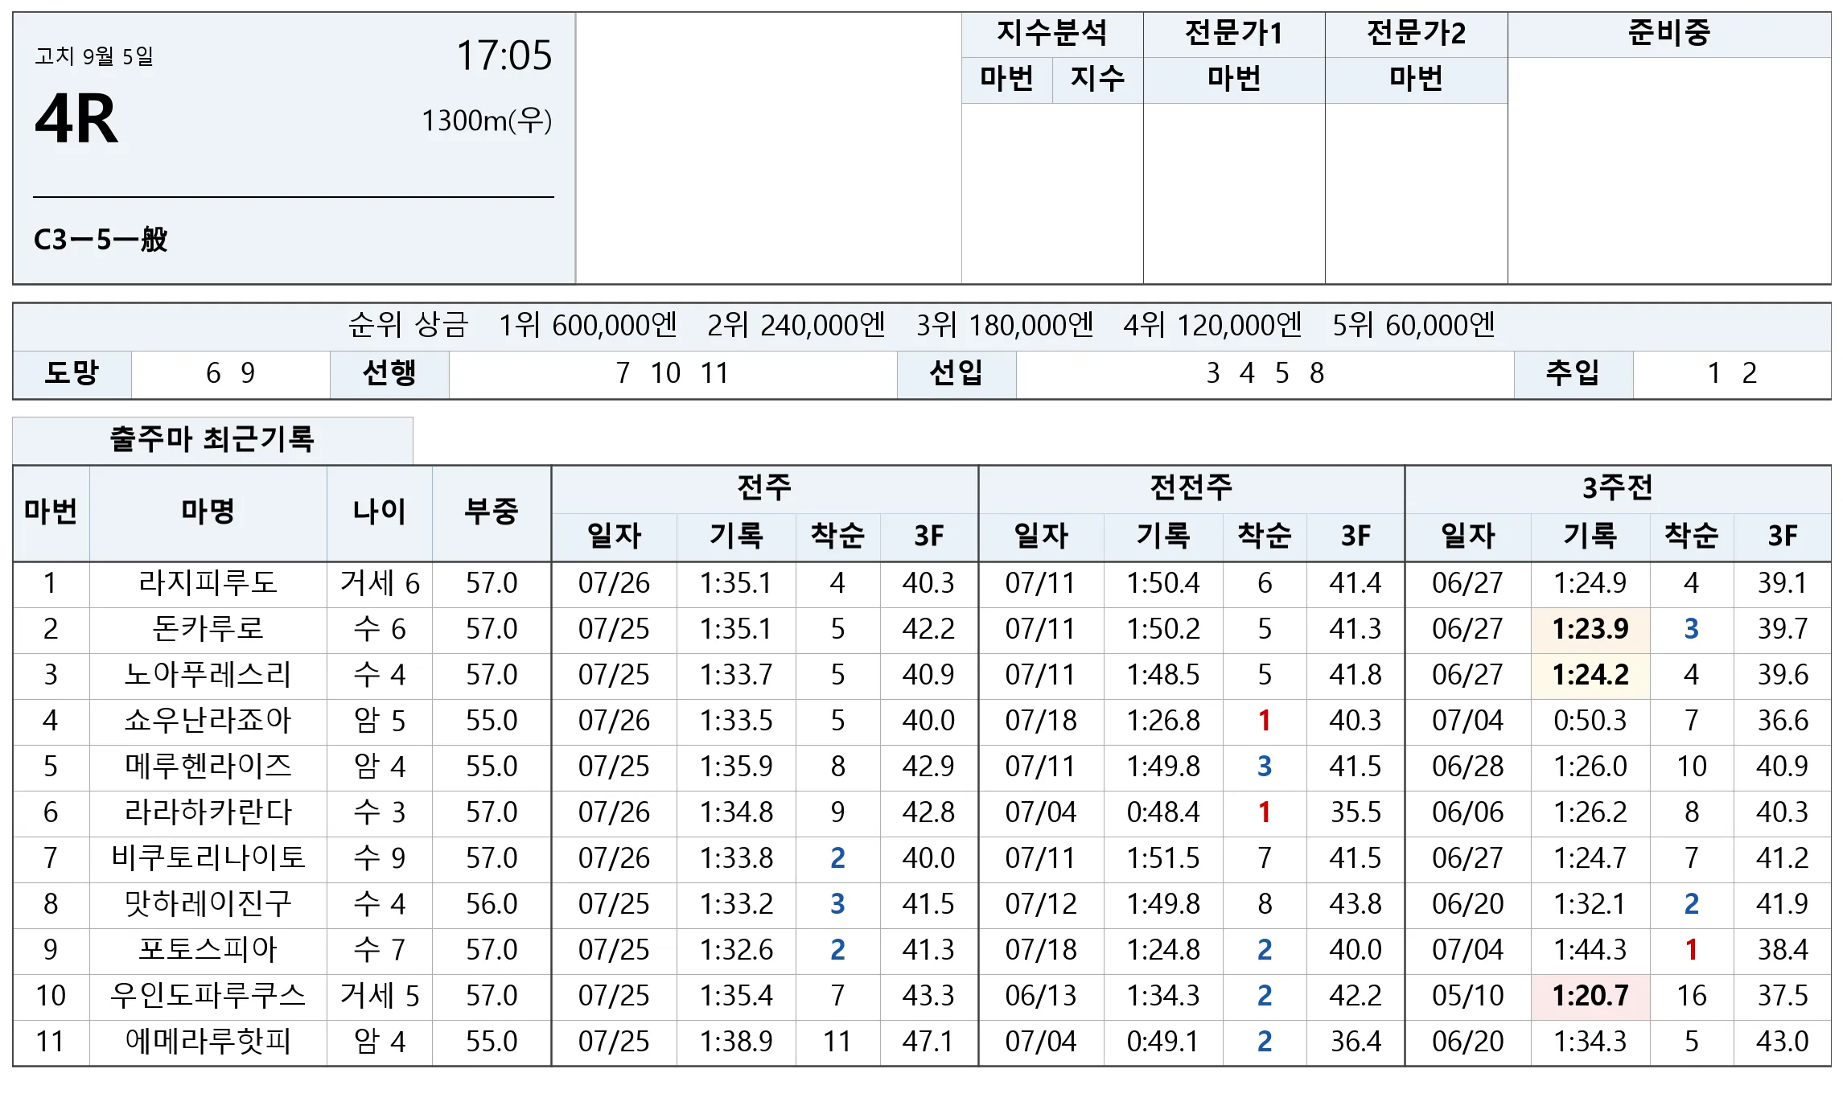The image size is (1843, 1102).
Task: Select horse name 라지피루도
Action: [208, 582]
